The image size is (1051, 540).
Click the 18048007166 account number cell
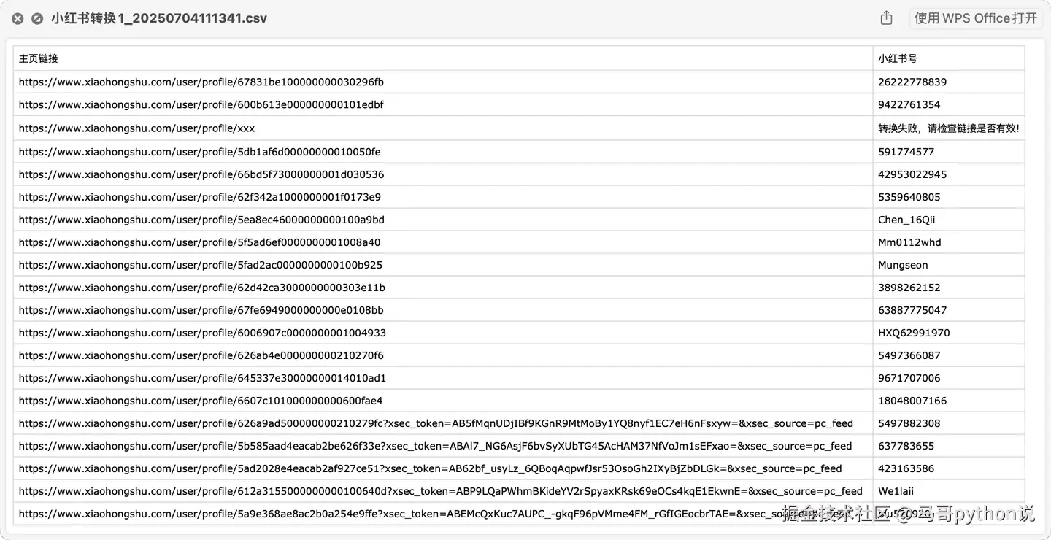(907, 400)
